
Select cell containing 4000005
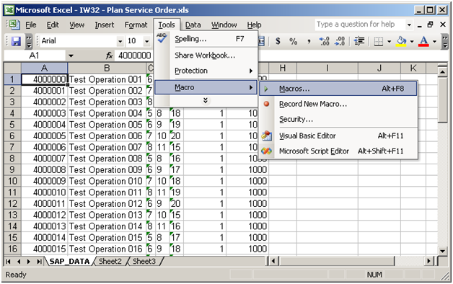click(x=45, y=136)
